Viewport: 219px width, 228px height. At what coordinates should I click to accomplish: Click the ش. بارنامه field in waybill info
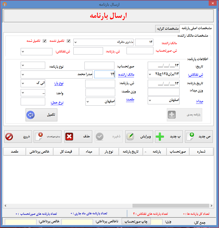(100, 84)
